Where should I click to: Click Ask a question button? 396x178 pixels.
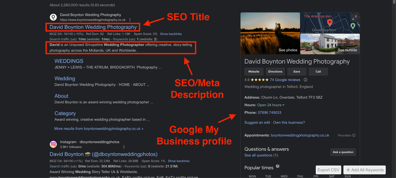tap(343, 152)
